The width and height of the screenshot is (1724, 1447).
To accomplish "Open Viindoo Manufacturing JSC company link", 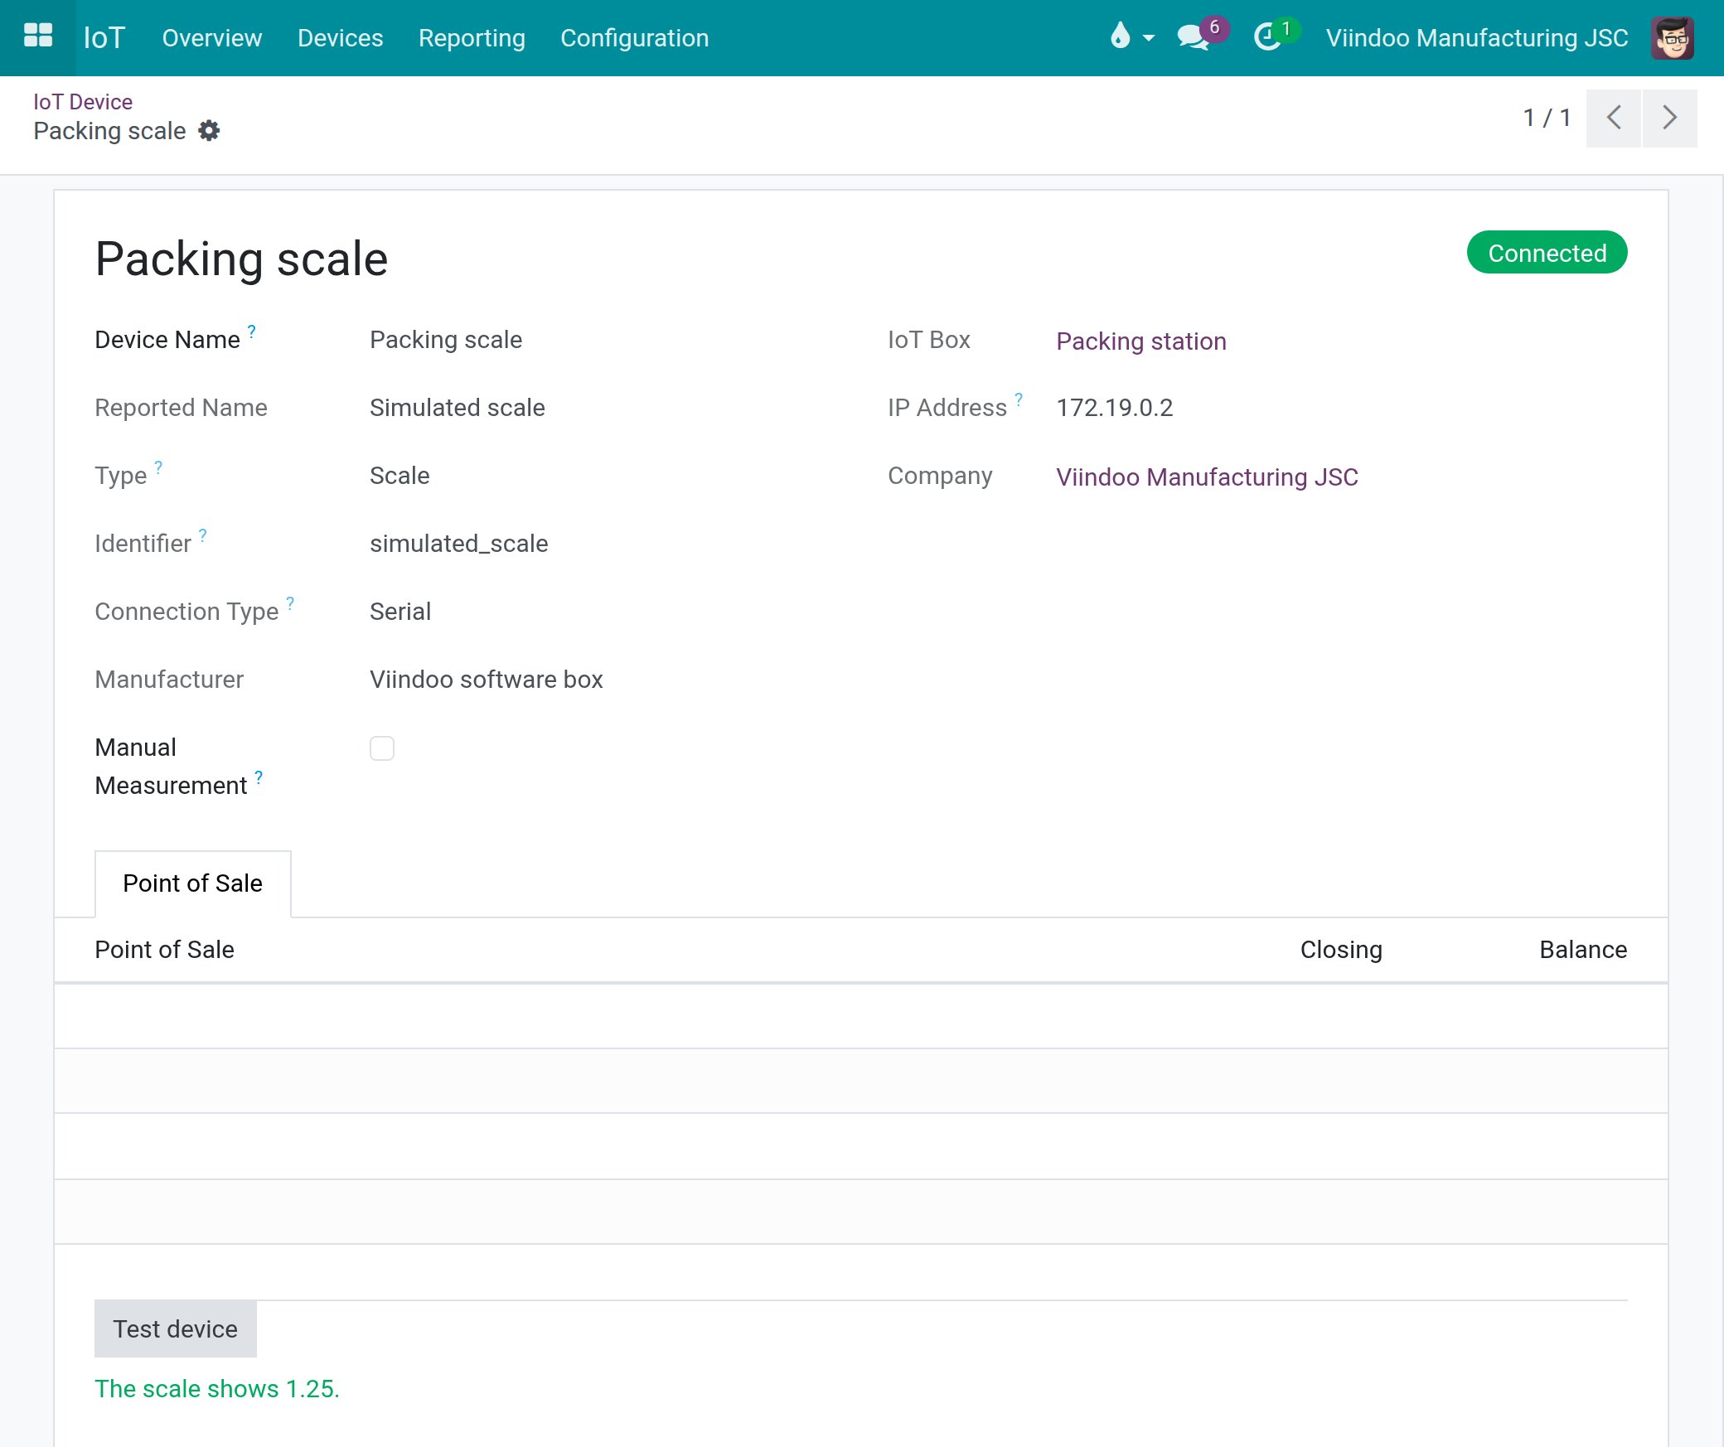I will tap(1207, 477).
